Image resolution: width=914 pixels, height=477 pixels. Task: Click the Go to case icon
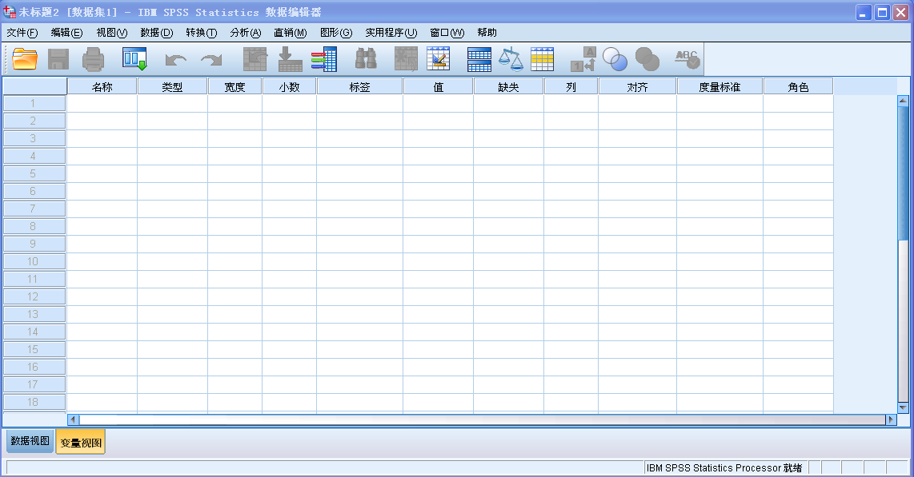tap(255, 59)
